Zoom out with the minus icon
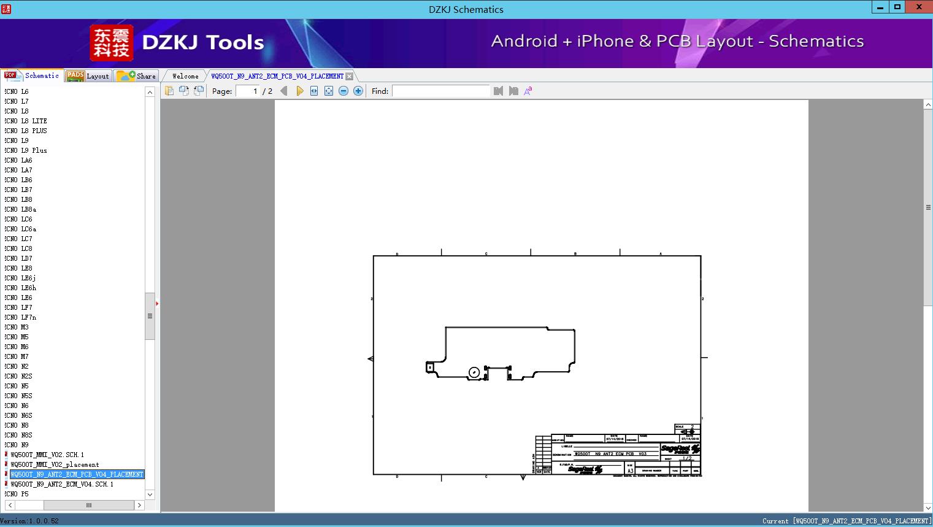933x527 pixels. [x=344, y=91]
